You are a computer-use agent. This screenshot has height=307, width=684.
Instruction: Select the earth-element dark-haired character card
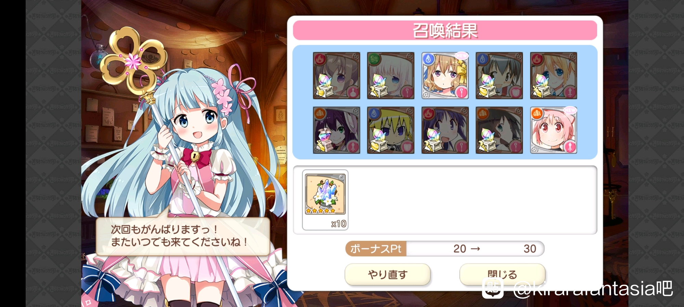499,130
